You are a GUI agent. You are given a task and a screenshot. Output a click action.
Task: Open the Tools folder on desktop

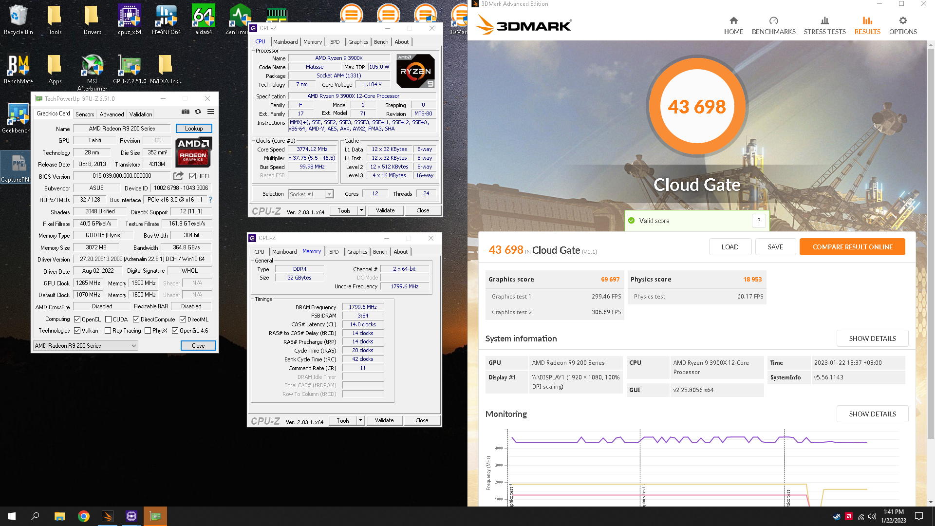click(55, 19)
